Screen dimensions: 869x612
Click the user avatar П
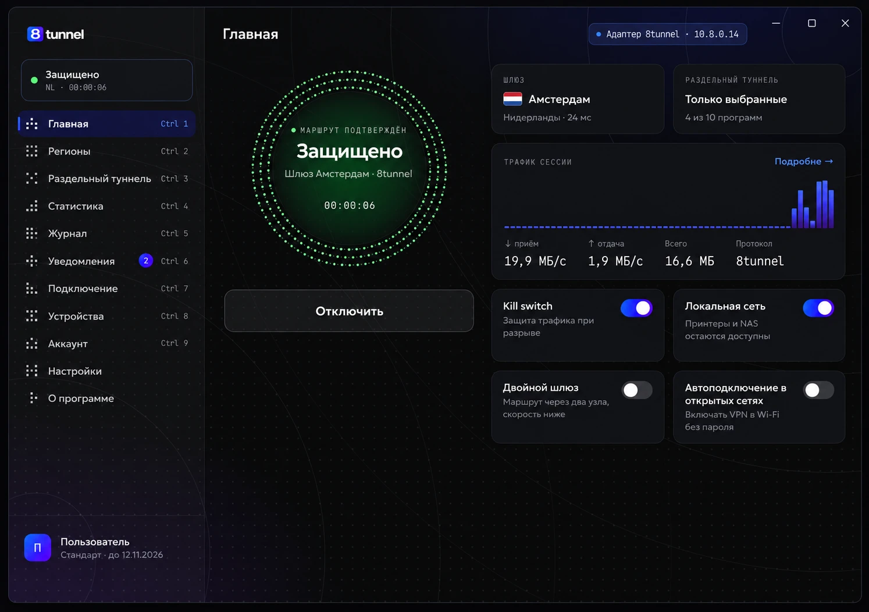pyautogui.click(x=37, y=547)
